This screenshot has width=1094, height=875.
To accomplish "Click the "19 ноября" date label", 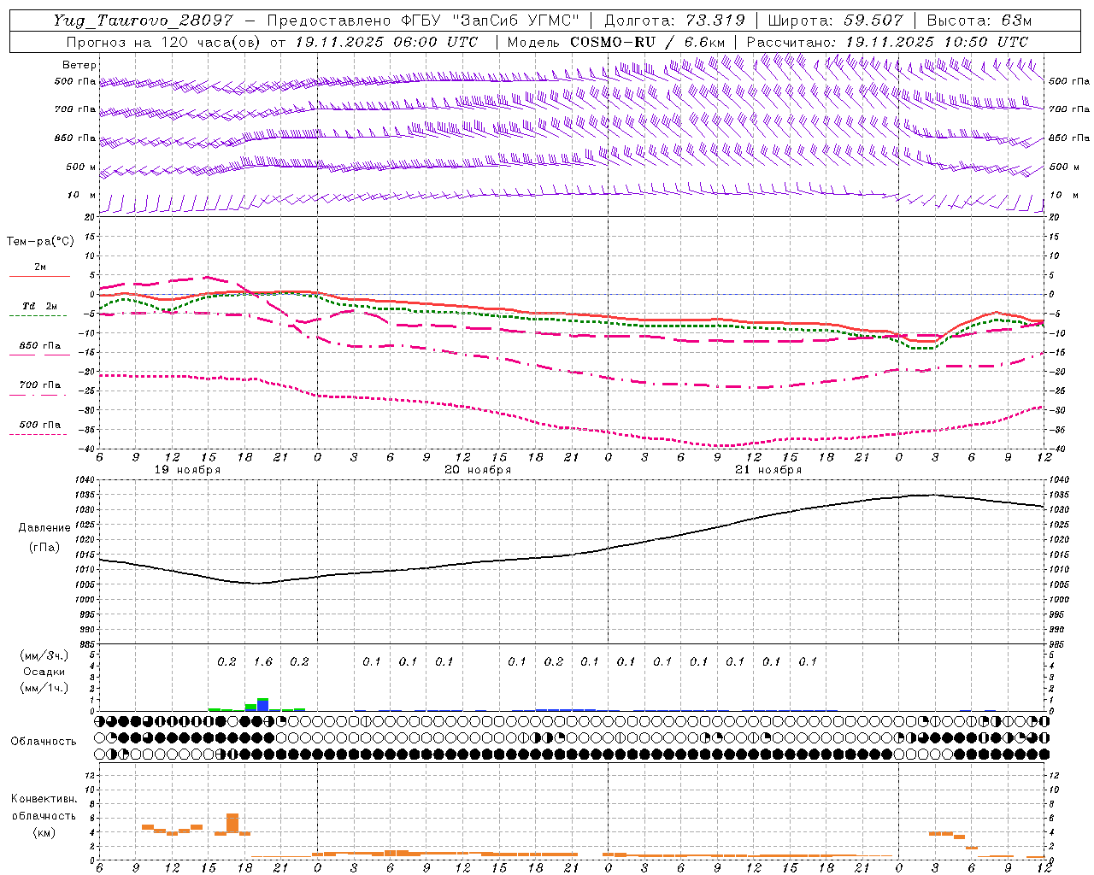I will tap(187, 470).
